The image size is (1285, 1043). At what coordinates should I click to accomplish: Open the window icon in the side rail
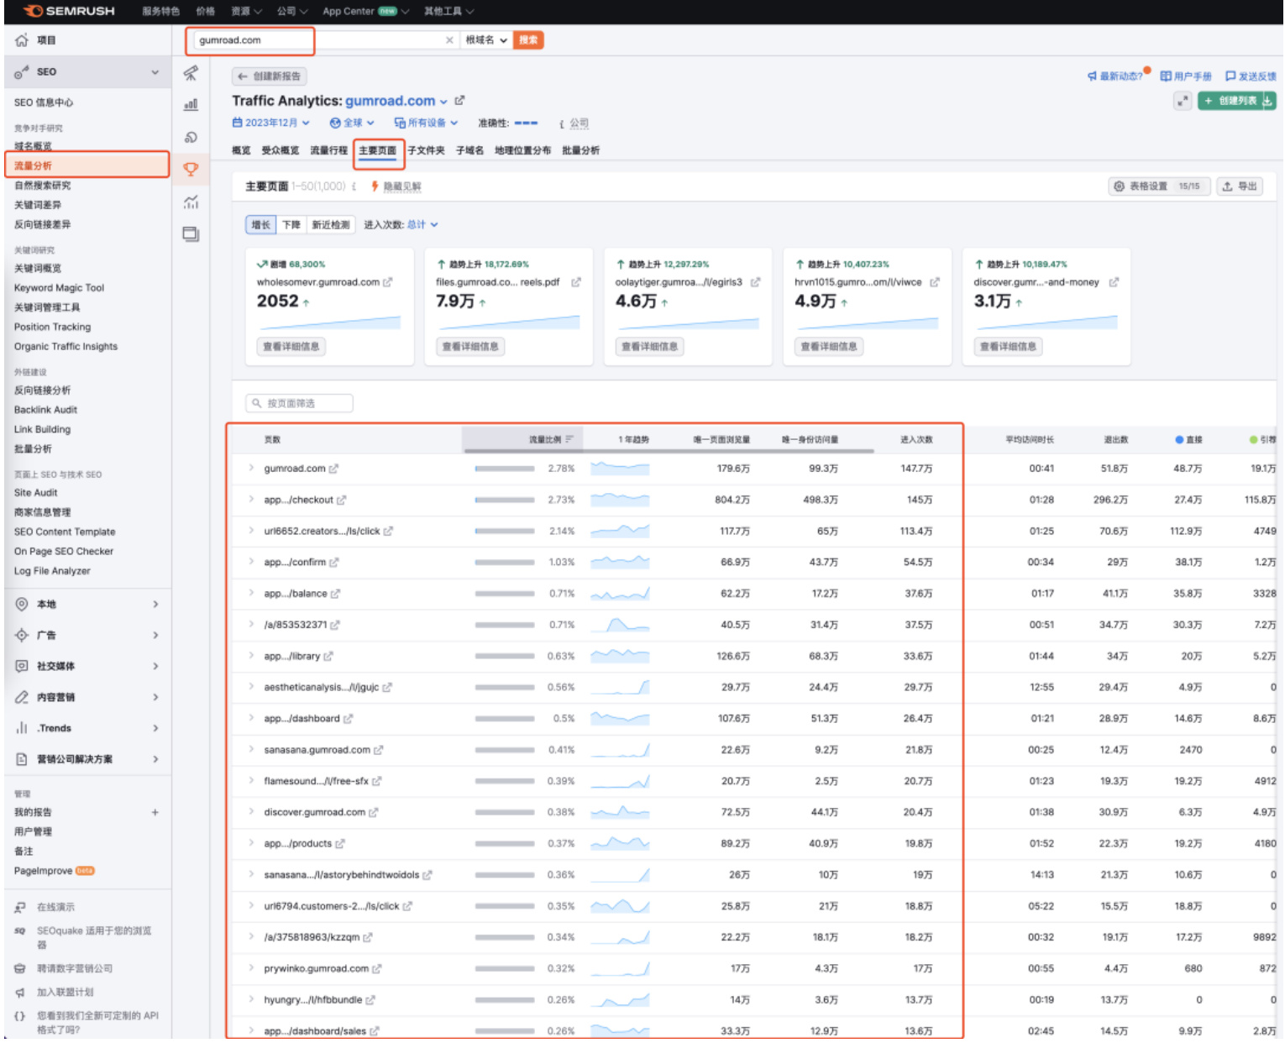[x=191, y=234]
